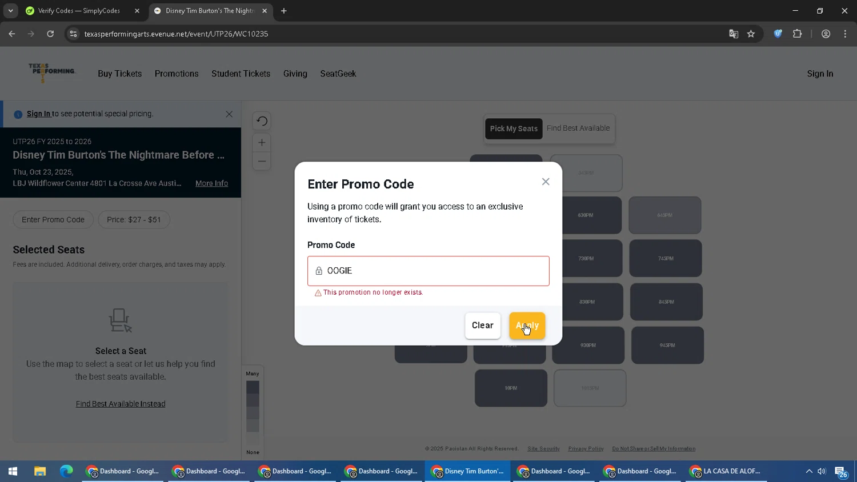The height and width of the screenshot is (482, 857).
Task: Click the address bar URL
Action: point(176,34)
